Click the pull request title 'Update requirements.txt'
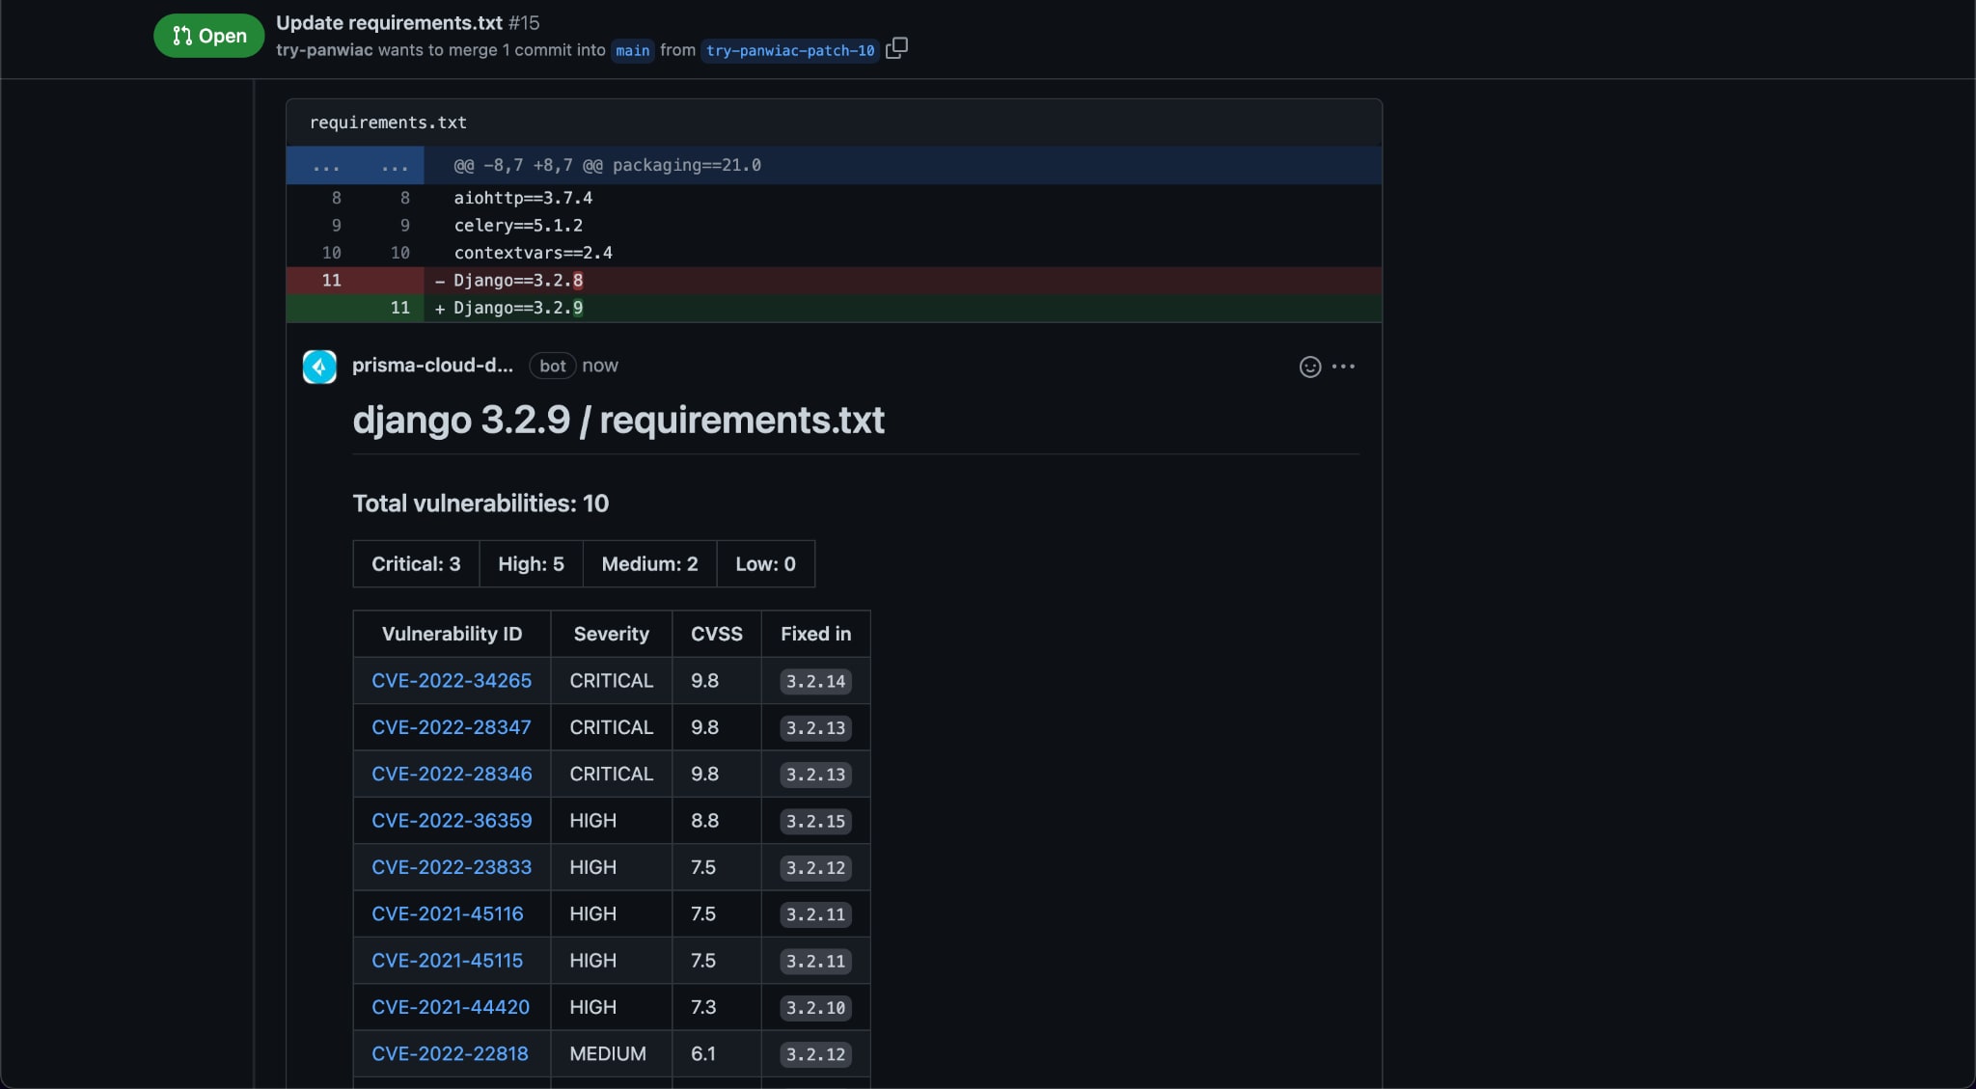This screenshot has height=1089, width=1976. (x=389, y=22)
